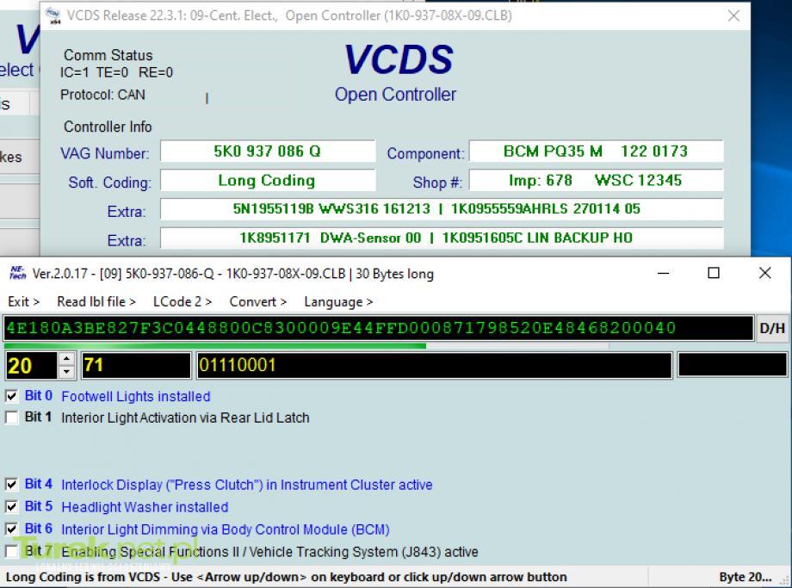Click the VCDS window title bar icon
Image resolution: width=792 pixels, height=588 pixels.
click(x=53, y=15)
